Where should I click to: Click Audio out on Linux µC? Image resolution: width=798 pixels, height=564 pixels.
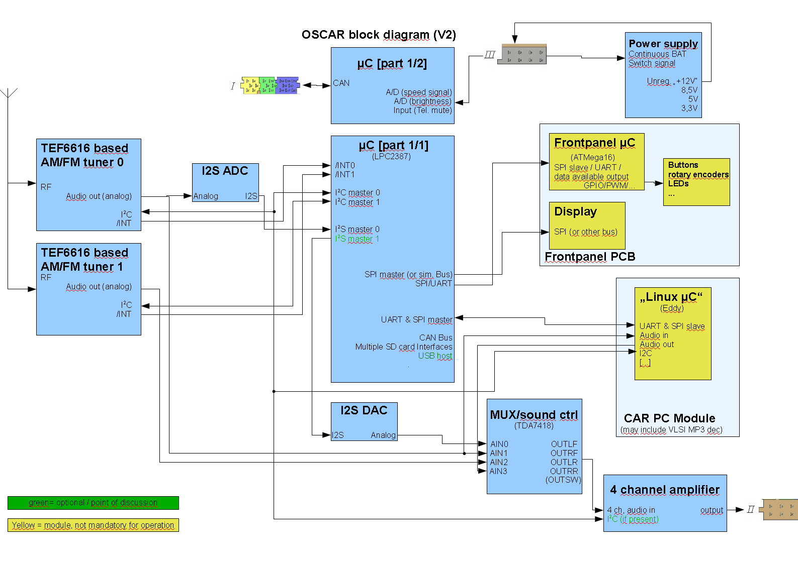click(x=657, y=344)
